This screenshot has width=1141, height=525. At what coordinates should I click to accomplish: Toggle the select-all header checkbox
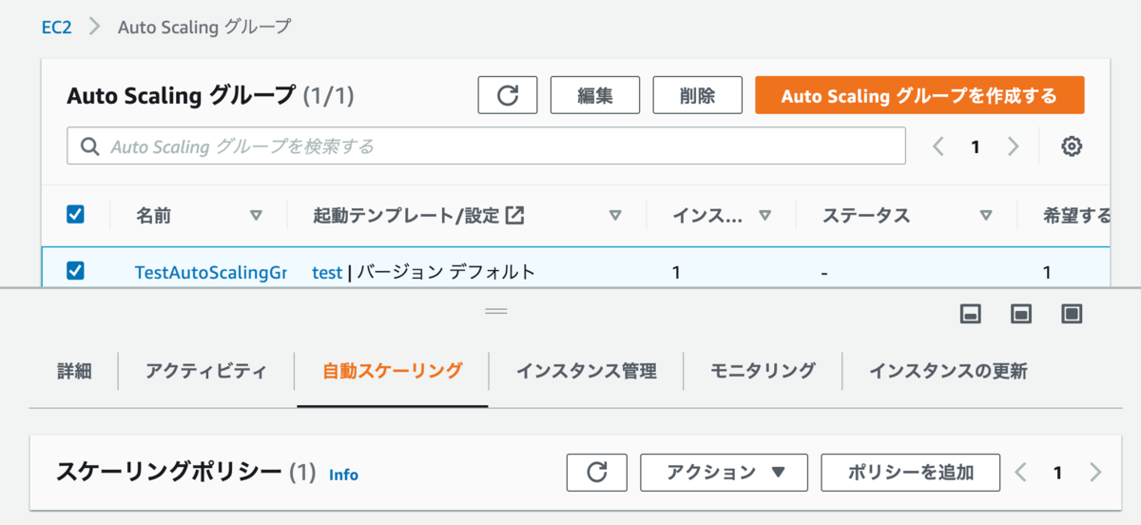pos(75,215)
